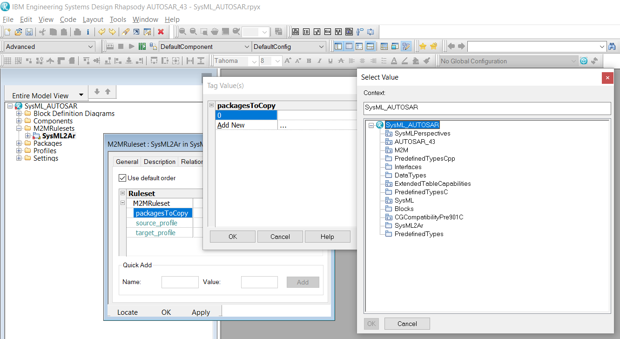Click the New project toolbar icon
Screen dimensions: 620x339
7,32
